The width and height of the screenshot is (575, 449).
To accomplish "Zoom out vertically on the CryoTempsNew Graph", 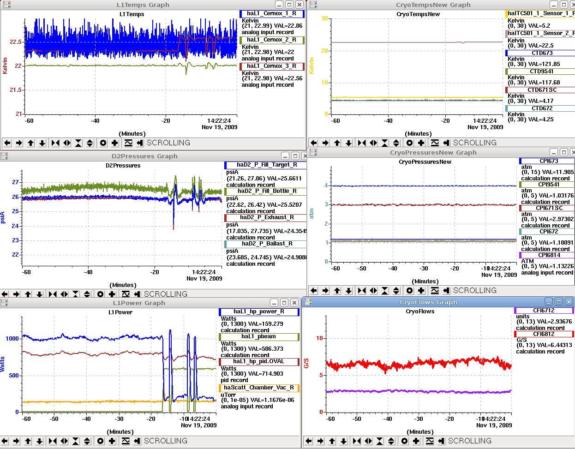I will 396,143.
